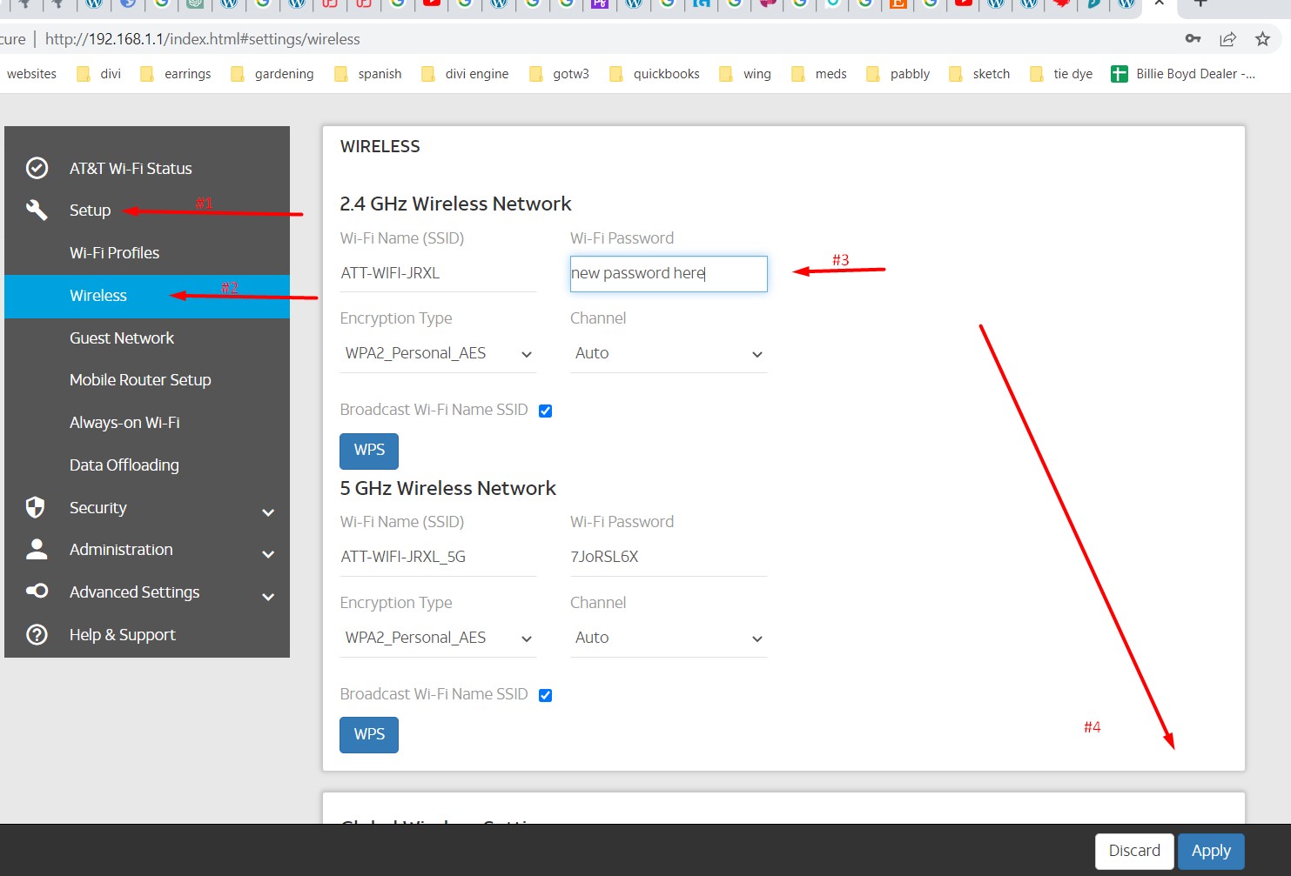Open the tie dye bookmark folder
The height and width of the screenshot is (876, 1291).
coord(1060,74)
